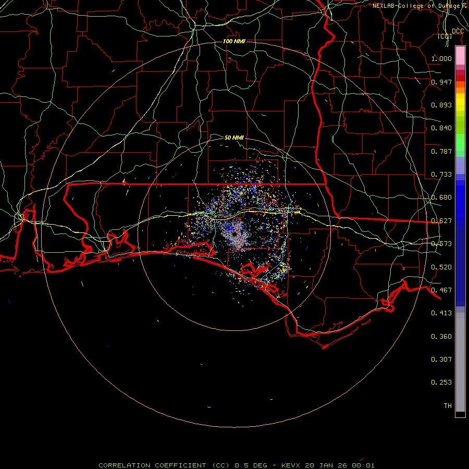Click the "DCC" product label
The width and height of the screenshot is (469, 469).
click(458, 31)
